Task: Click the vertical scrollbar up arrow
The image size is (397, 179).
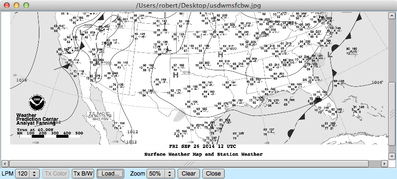Action: (x=392, y=16)
